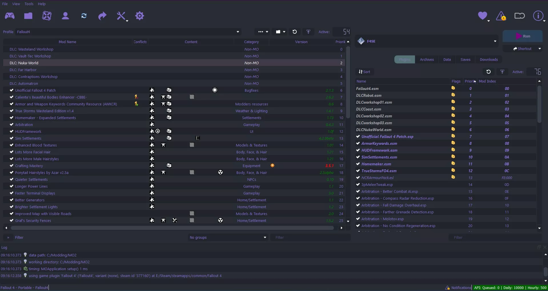
Task: Toggle the Sim Settlements mod checkbox
Action: point(11,138)
